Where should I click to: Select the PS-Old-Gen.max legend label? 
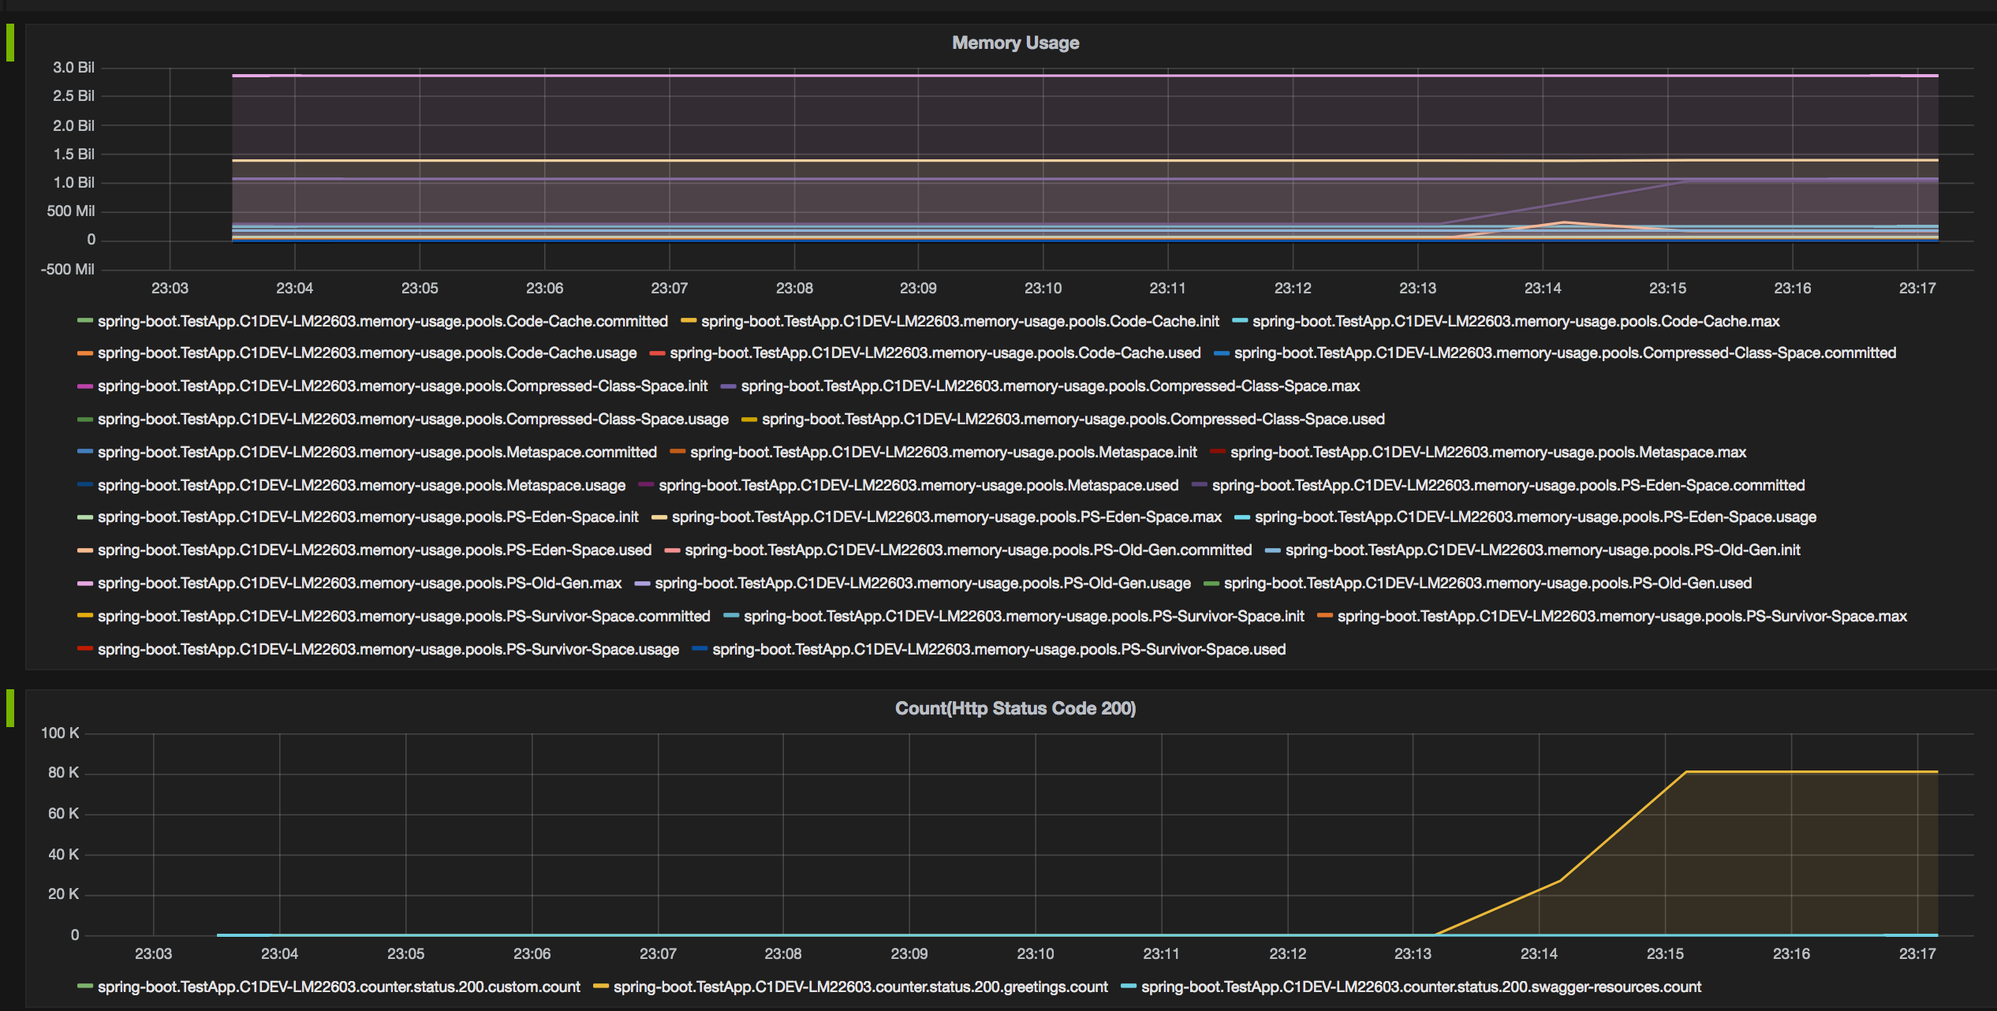[x=360, y=584]
